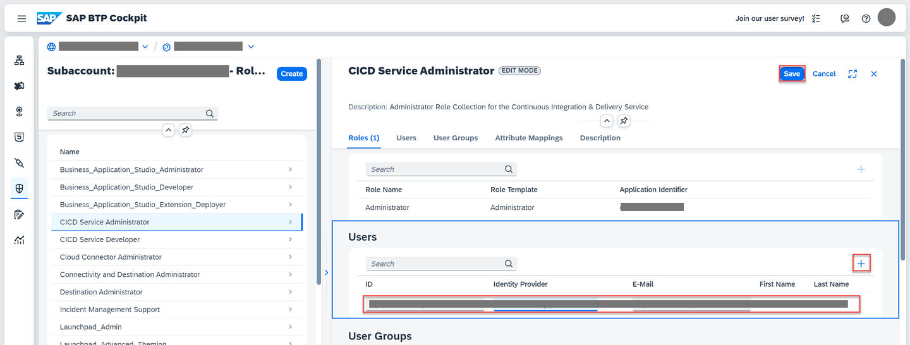
Task: Click the subaccount cube icon in breadcrumb
Action: pyautogui.click(x=167, y=47)
